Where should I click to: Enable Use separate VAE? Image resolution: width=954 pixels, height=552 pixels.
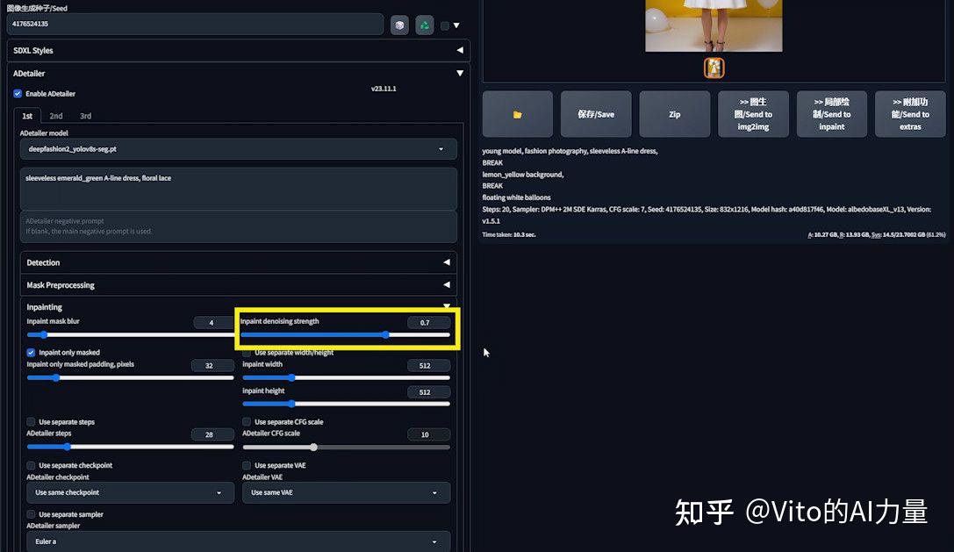click(247, 466)
